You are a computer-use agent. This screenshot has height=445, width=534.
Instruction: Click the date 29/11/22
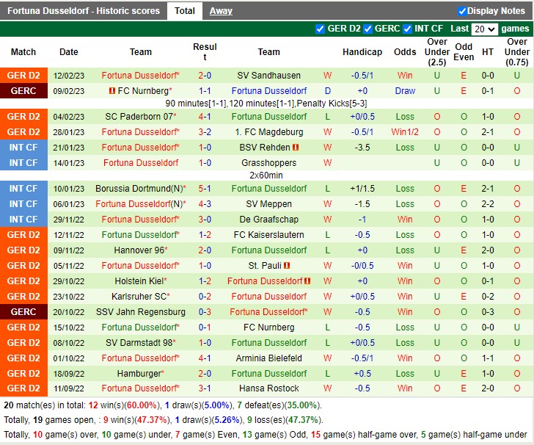68,220
